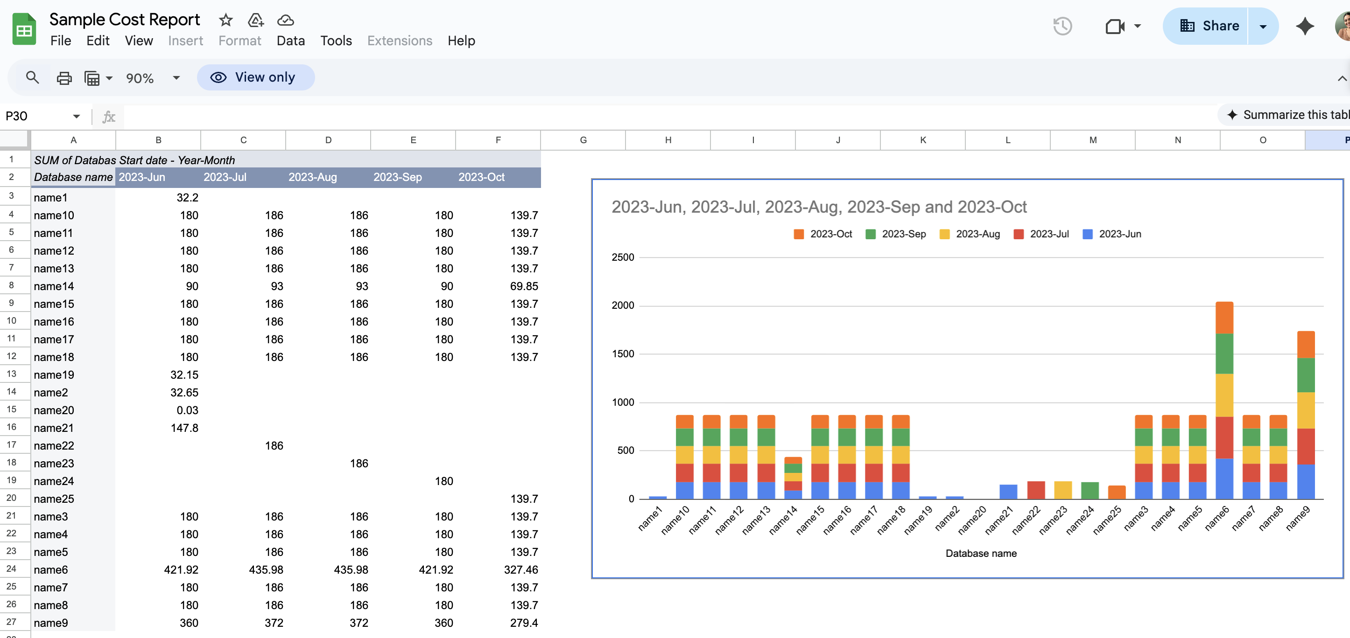Select the 32.2 value for name1
The height and width of the screenshot is (638, 1350).
coord(158,197)
